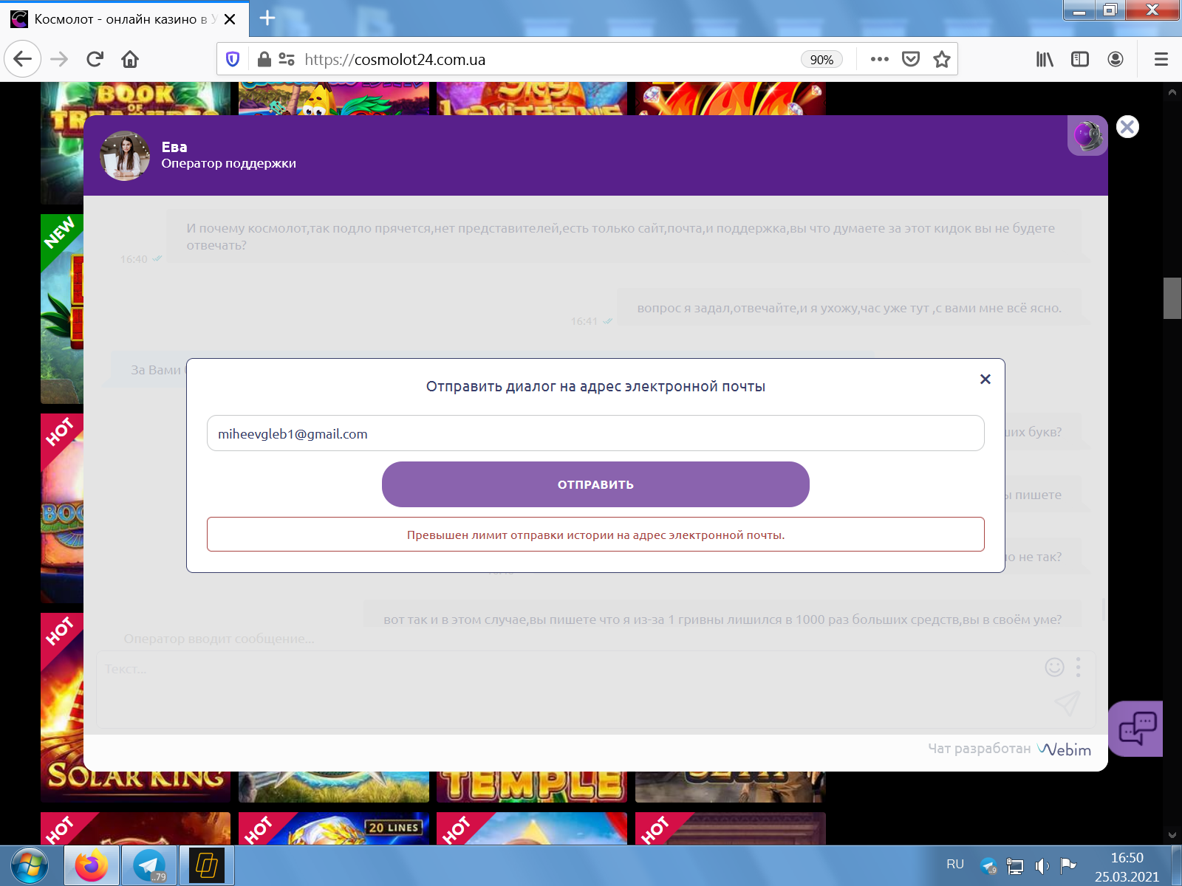Go forward with browser arrow

click(x=59, y=59)
